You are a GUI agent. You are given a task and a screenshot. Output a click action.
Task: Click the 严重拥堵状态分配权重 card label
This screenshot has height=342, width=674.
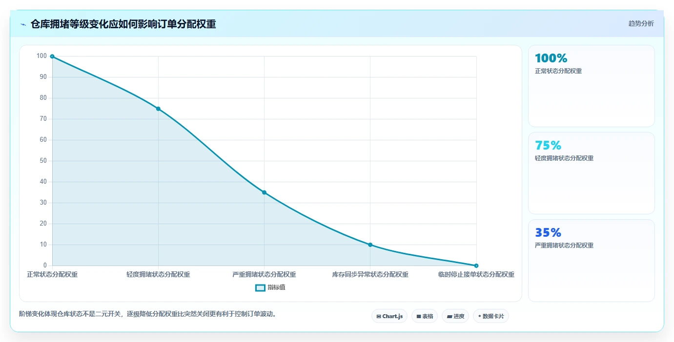[x=564, y=246]
